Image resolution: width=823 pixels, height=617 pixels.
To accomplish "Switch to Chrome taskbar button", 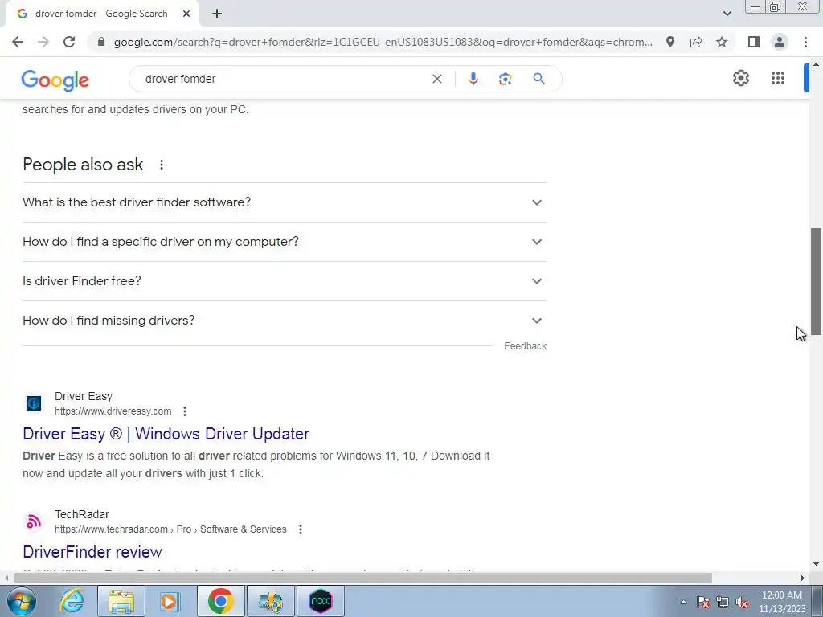I will 220,601.
